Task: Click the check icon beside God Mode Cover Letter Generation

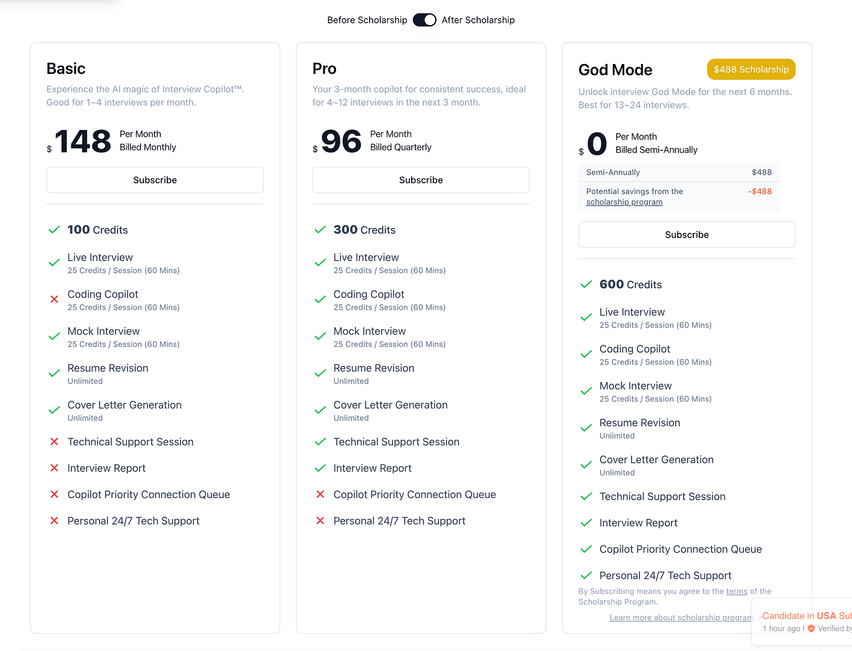Action: (586, 465)
